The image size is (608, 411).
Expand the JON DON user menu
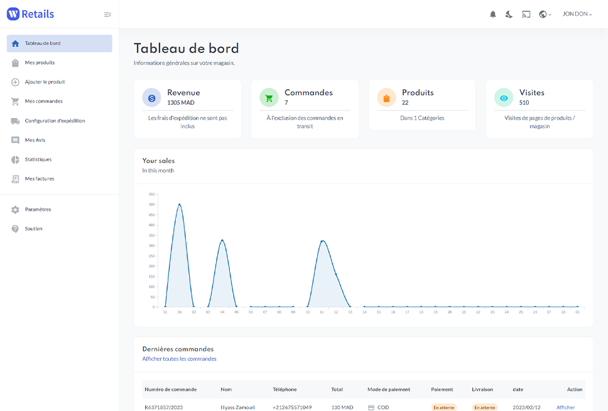click(577, 14)
